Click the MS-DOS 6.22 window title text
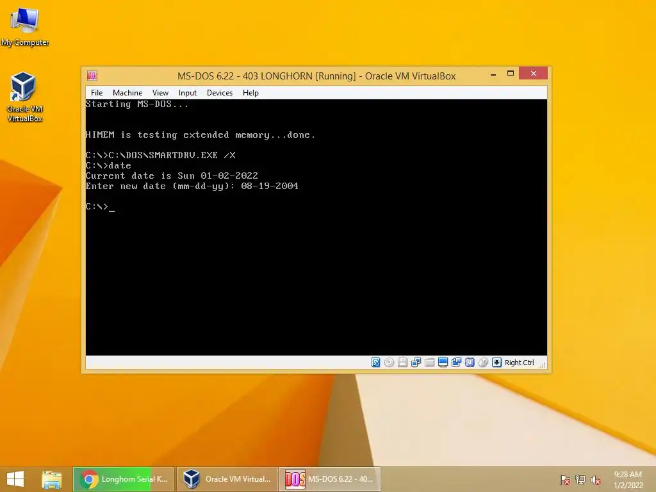 pyautogui.click(x=316, y=76)
